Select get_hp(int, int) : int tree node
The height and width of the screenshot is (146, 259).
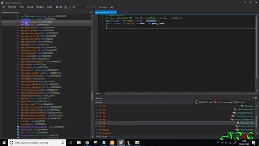35,59
